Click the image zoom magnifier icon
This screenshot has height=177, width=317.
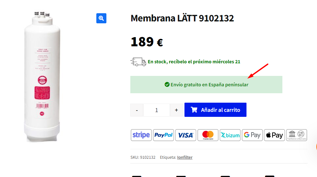[101, 18]
